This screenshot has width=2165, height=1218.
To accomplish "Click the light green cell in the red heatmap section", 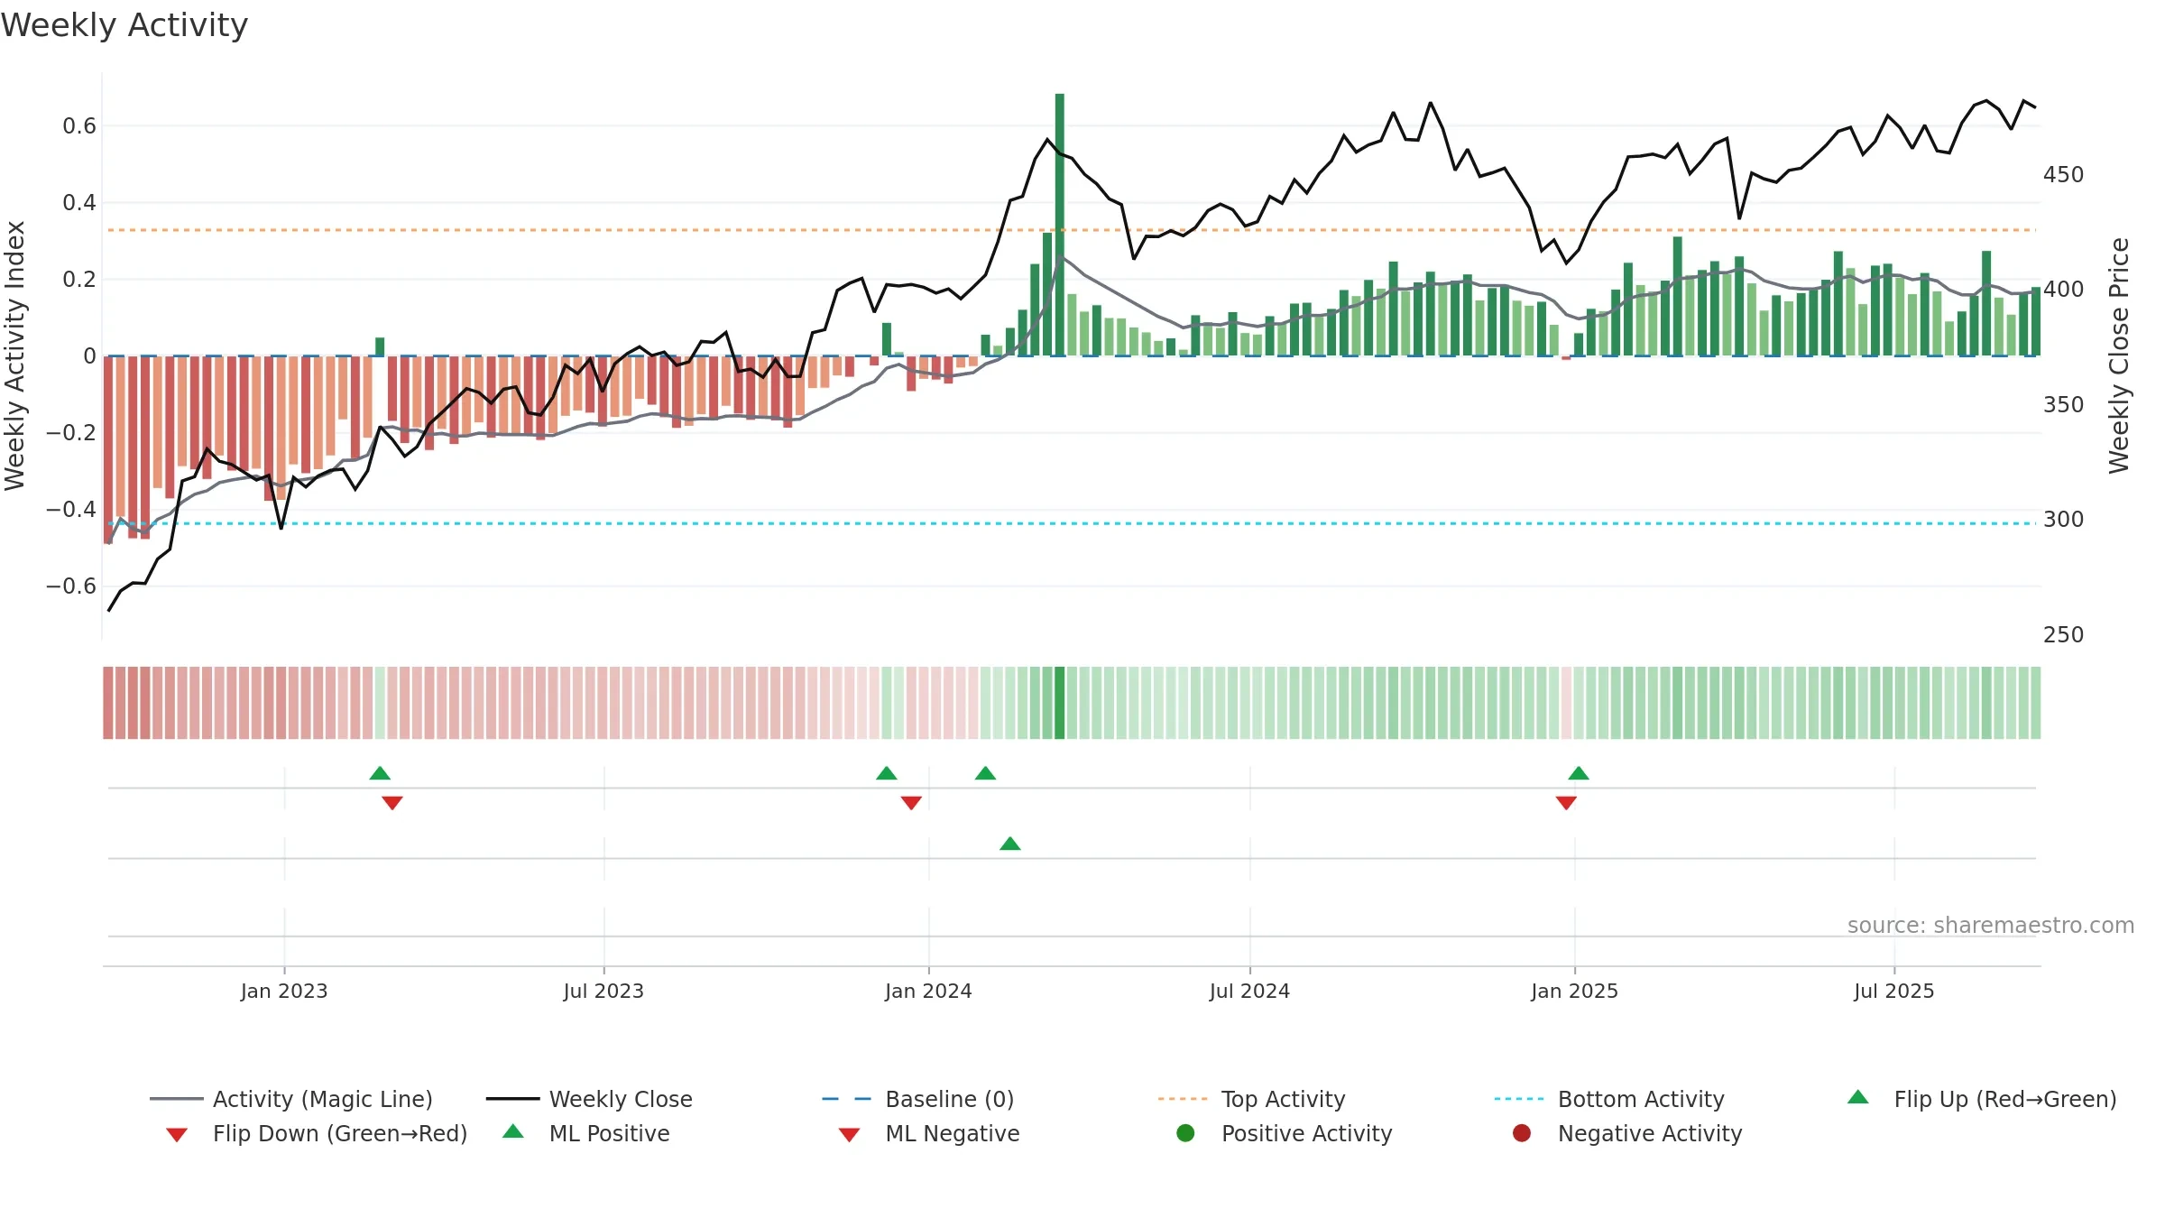I will pos(380,703).
